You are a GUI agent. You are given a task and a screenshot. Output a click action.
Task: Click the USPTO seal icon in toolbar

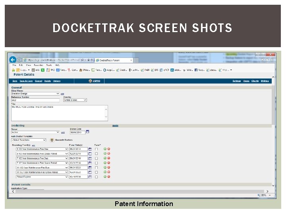[90, 81]
